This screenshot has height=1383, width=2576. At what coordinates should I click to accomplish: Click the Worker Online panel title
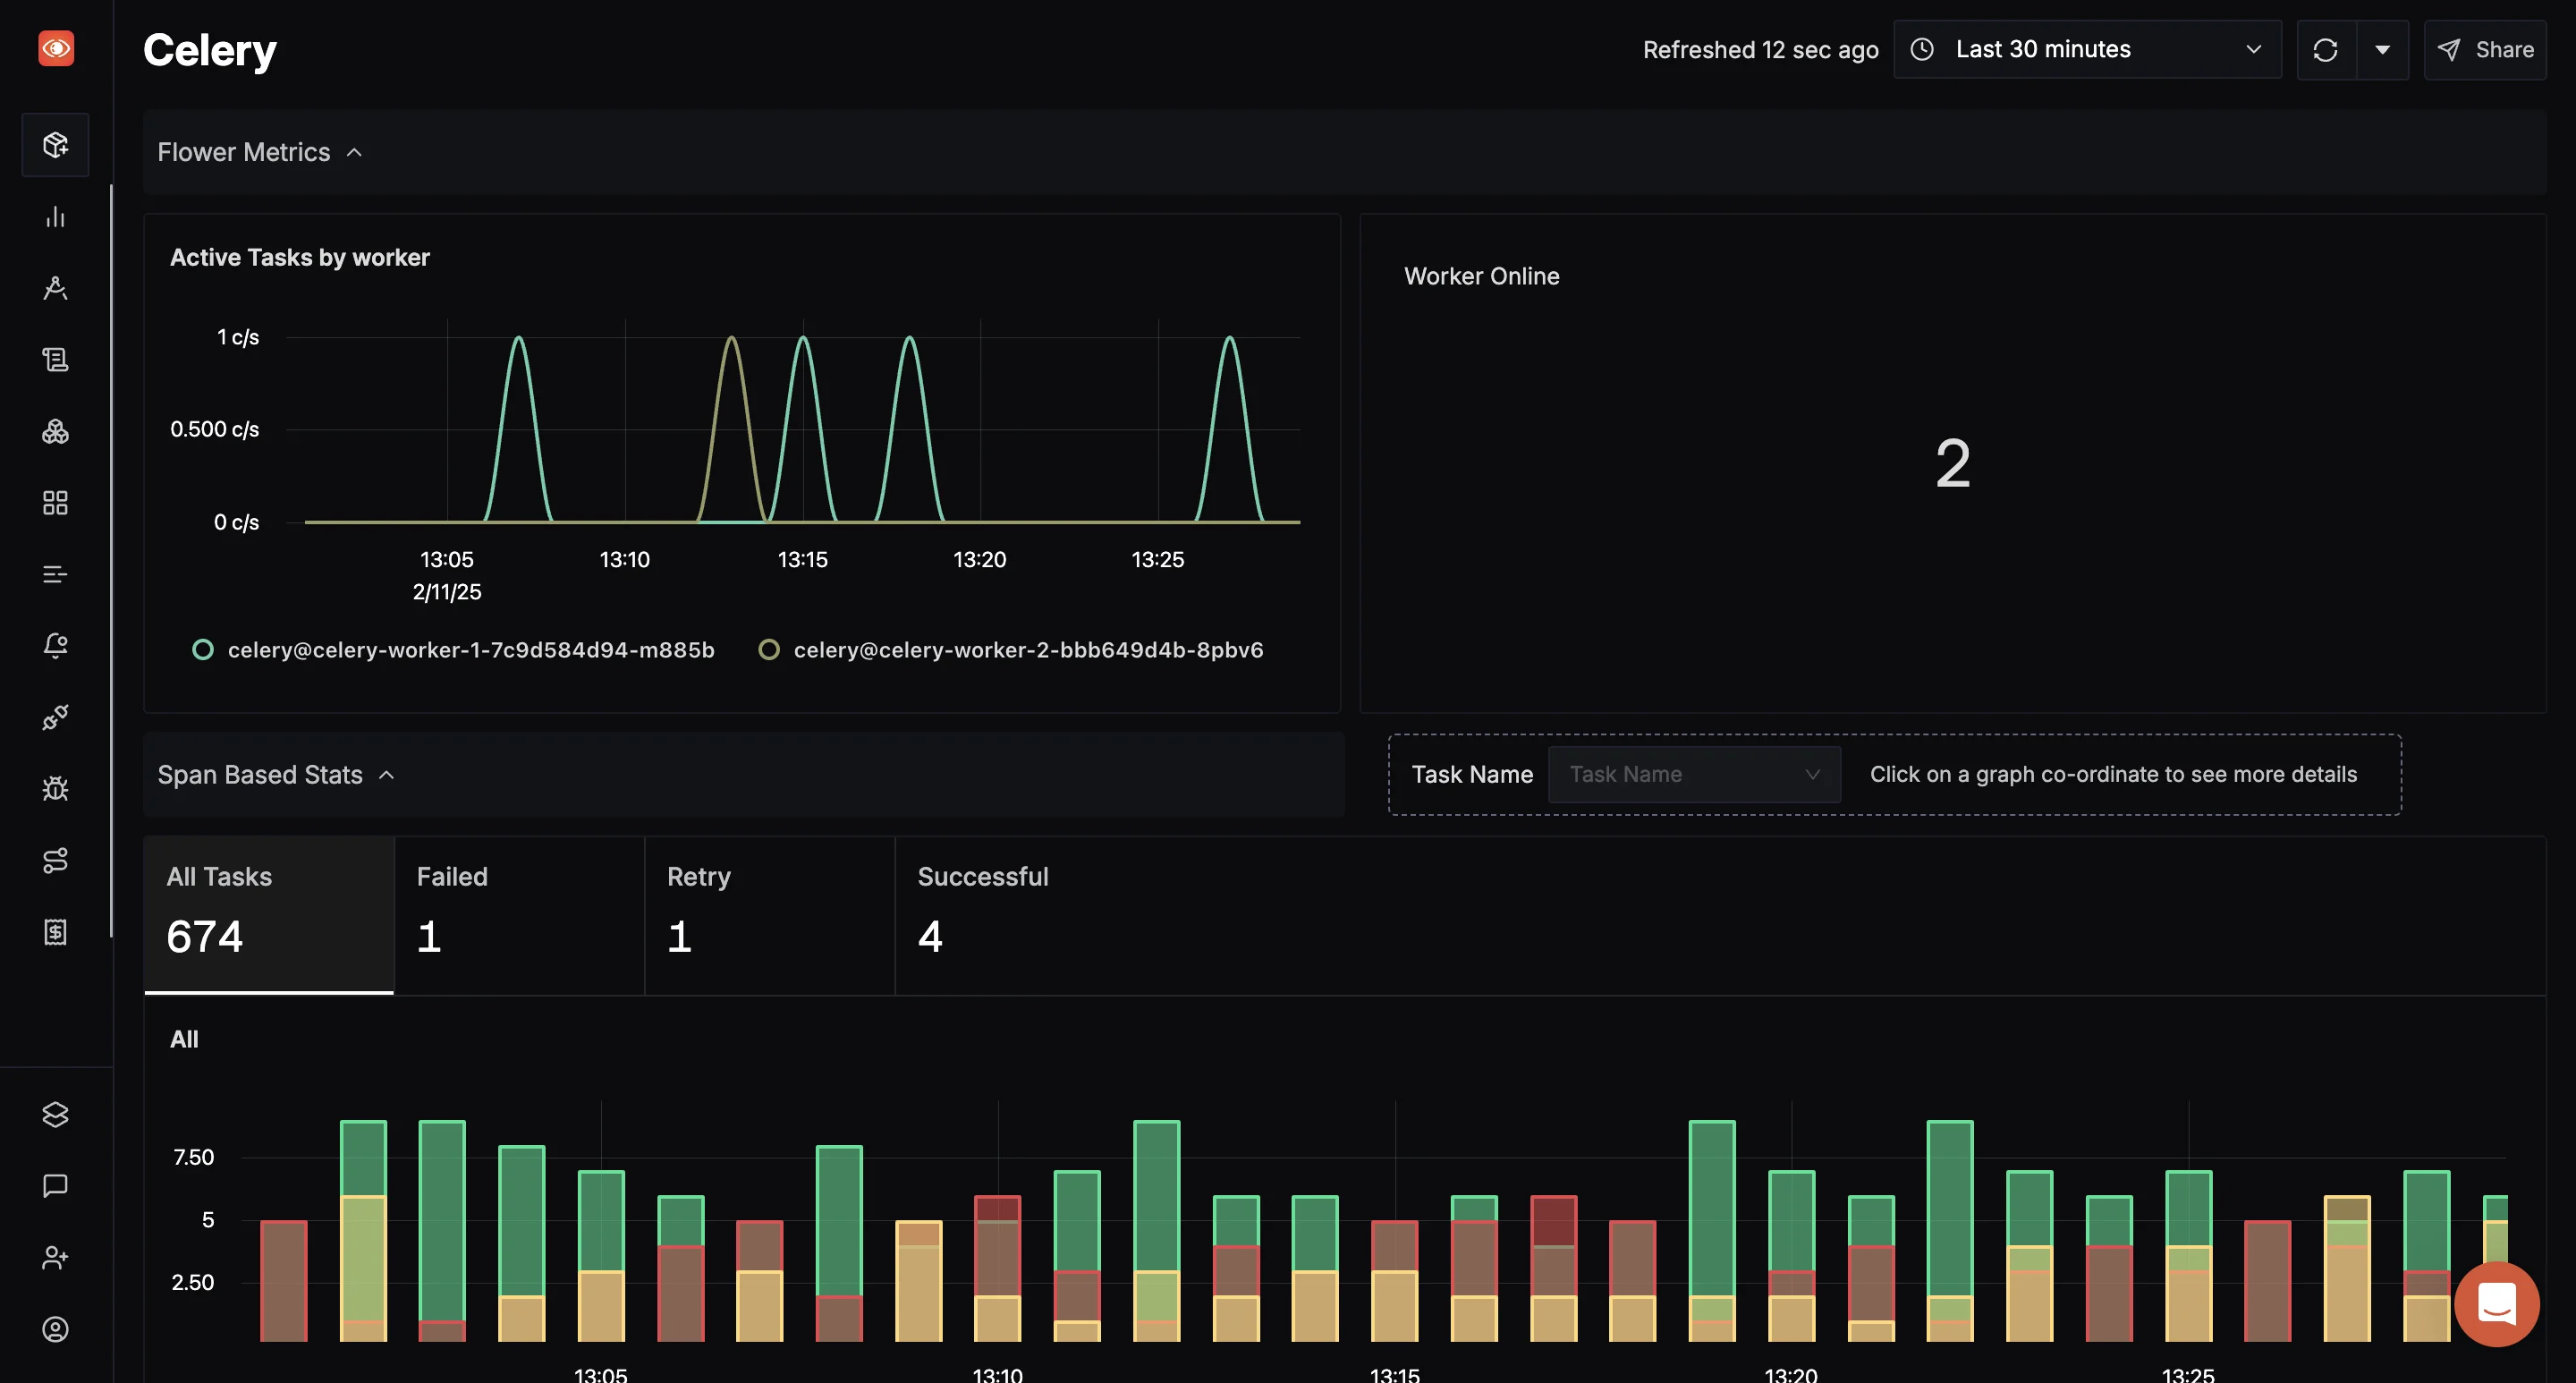(x=1482, y=276)
